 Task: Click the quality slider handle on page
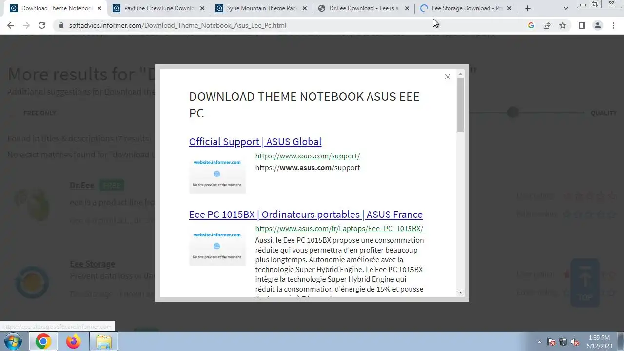pos(512,113)
